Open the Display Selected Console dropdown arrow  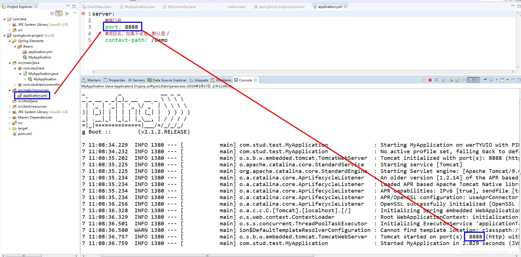tap(496, 80)
